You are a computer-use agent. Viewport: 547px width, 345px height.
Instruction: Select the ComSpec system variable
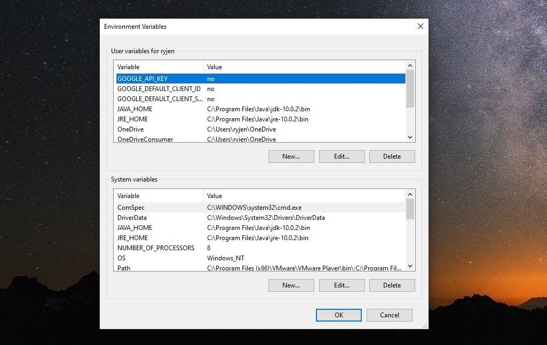[260, 208]
